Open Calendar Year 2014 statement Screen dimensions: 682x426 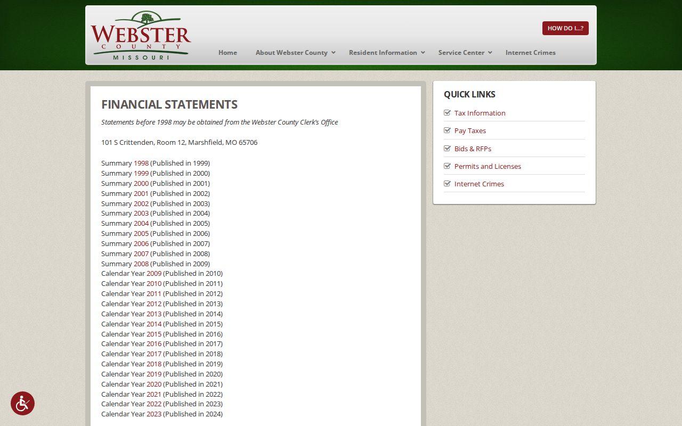click(154, 324)
